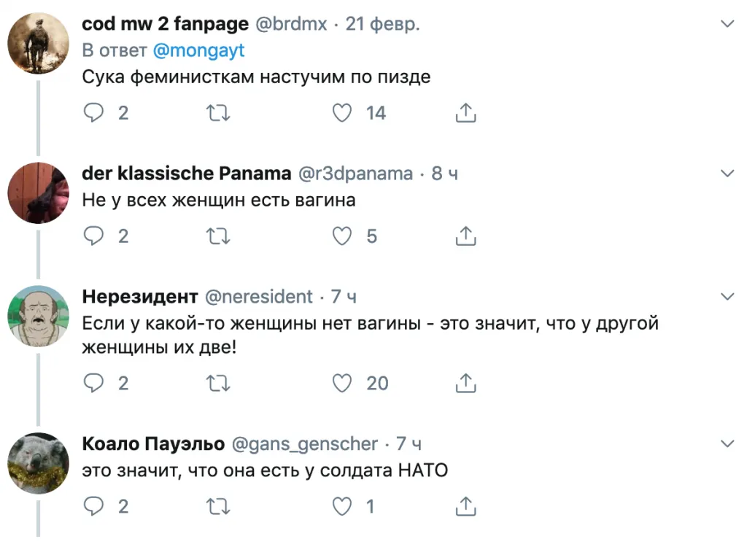The height and width of the screenshot is (547, 747).
Task: Reply to der klassische Panama's tweet
Action: 94,236
